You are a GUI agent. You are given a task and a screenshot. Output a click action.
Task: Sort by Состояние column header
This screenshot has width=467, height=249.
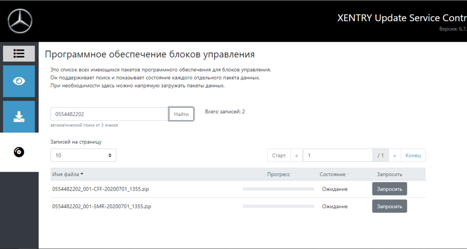pyautogui.click(x=334, y=175)
